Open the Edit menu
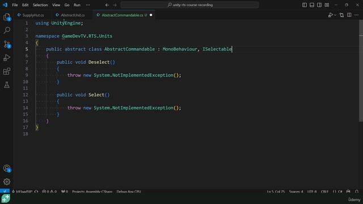The width and height of the screenshot is (363, 204). pos(25,5)
